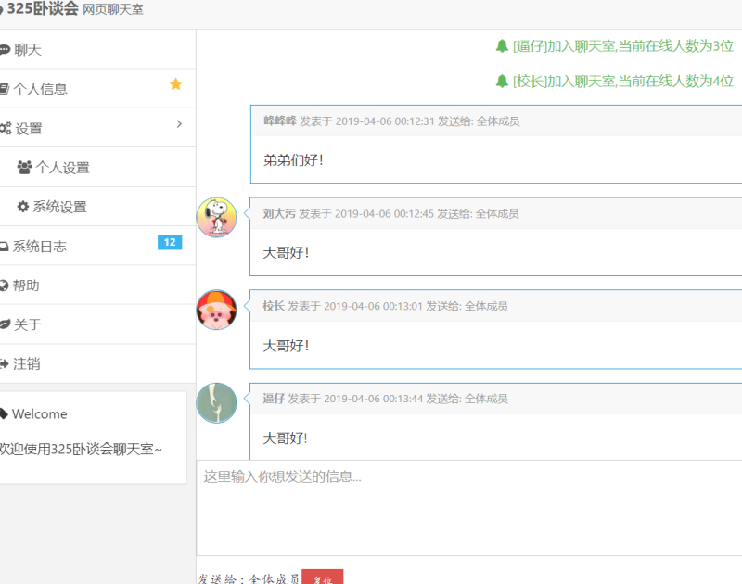Collapse the 设置 submenu via its chevron

pos(179,124)
